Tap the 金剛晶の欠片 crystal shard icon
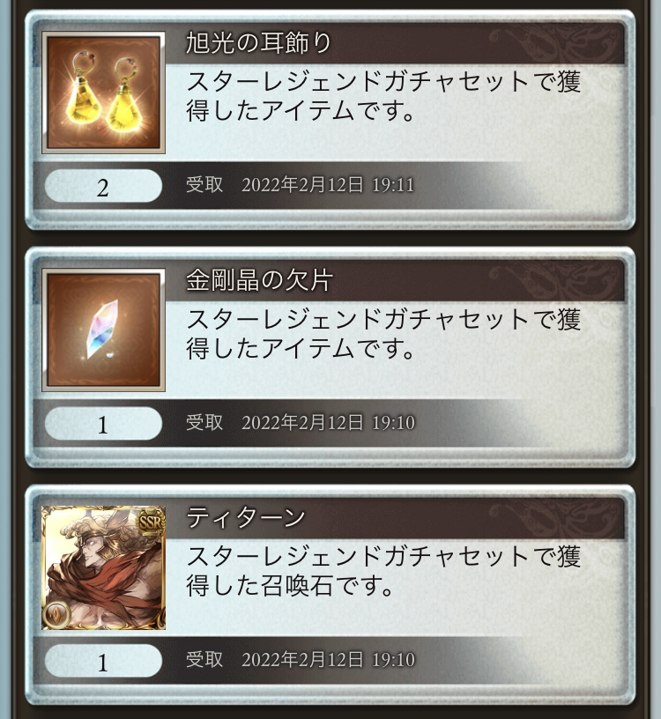This screenshot has width=661, height=719. point(103,330)
